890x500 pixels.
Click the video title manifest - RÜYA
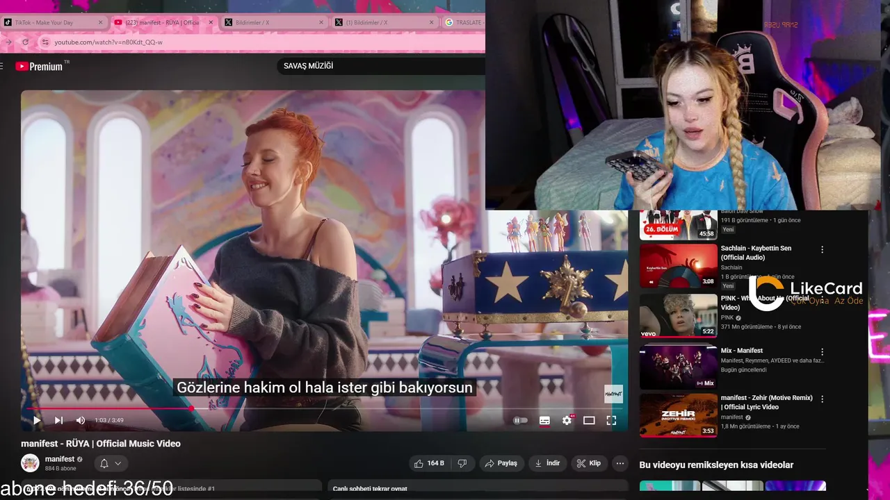click(x=101, y=444)
